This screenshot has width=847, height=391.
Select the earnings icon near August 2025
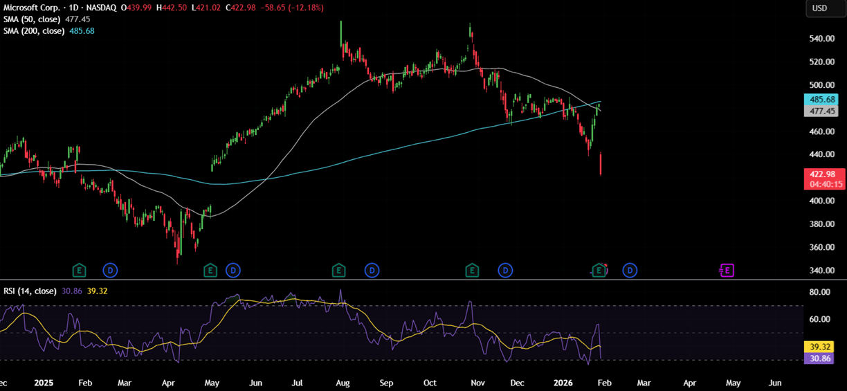(x=338, y=270)
